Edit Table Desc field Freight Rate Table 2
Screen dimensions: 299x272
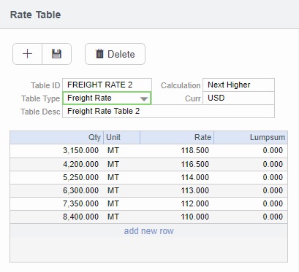click(168, 112)
